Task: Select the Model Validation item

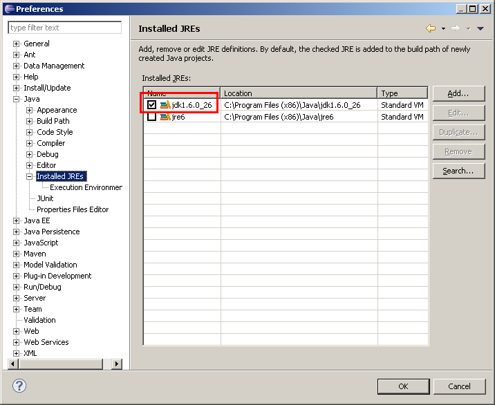Action: click(50, 265)
